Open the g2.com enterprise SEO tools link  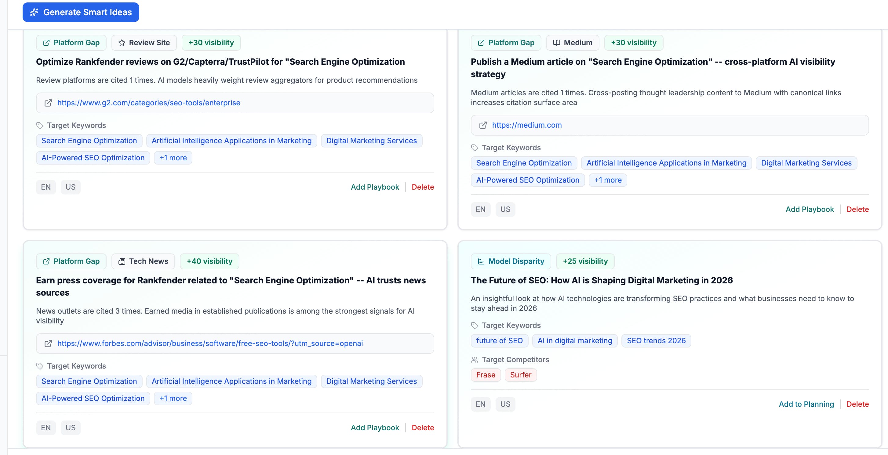click(149, 103)
